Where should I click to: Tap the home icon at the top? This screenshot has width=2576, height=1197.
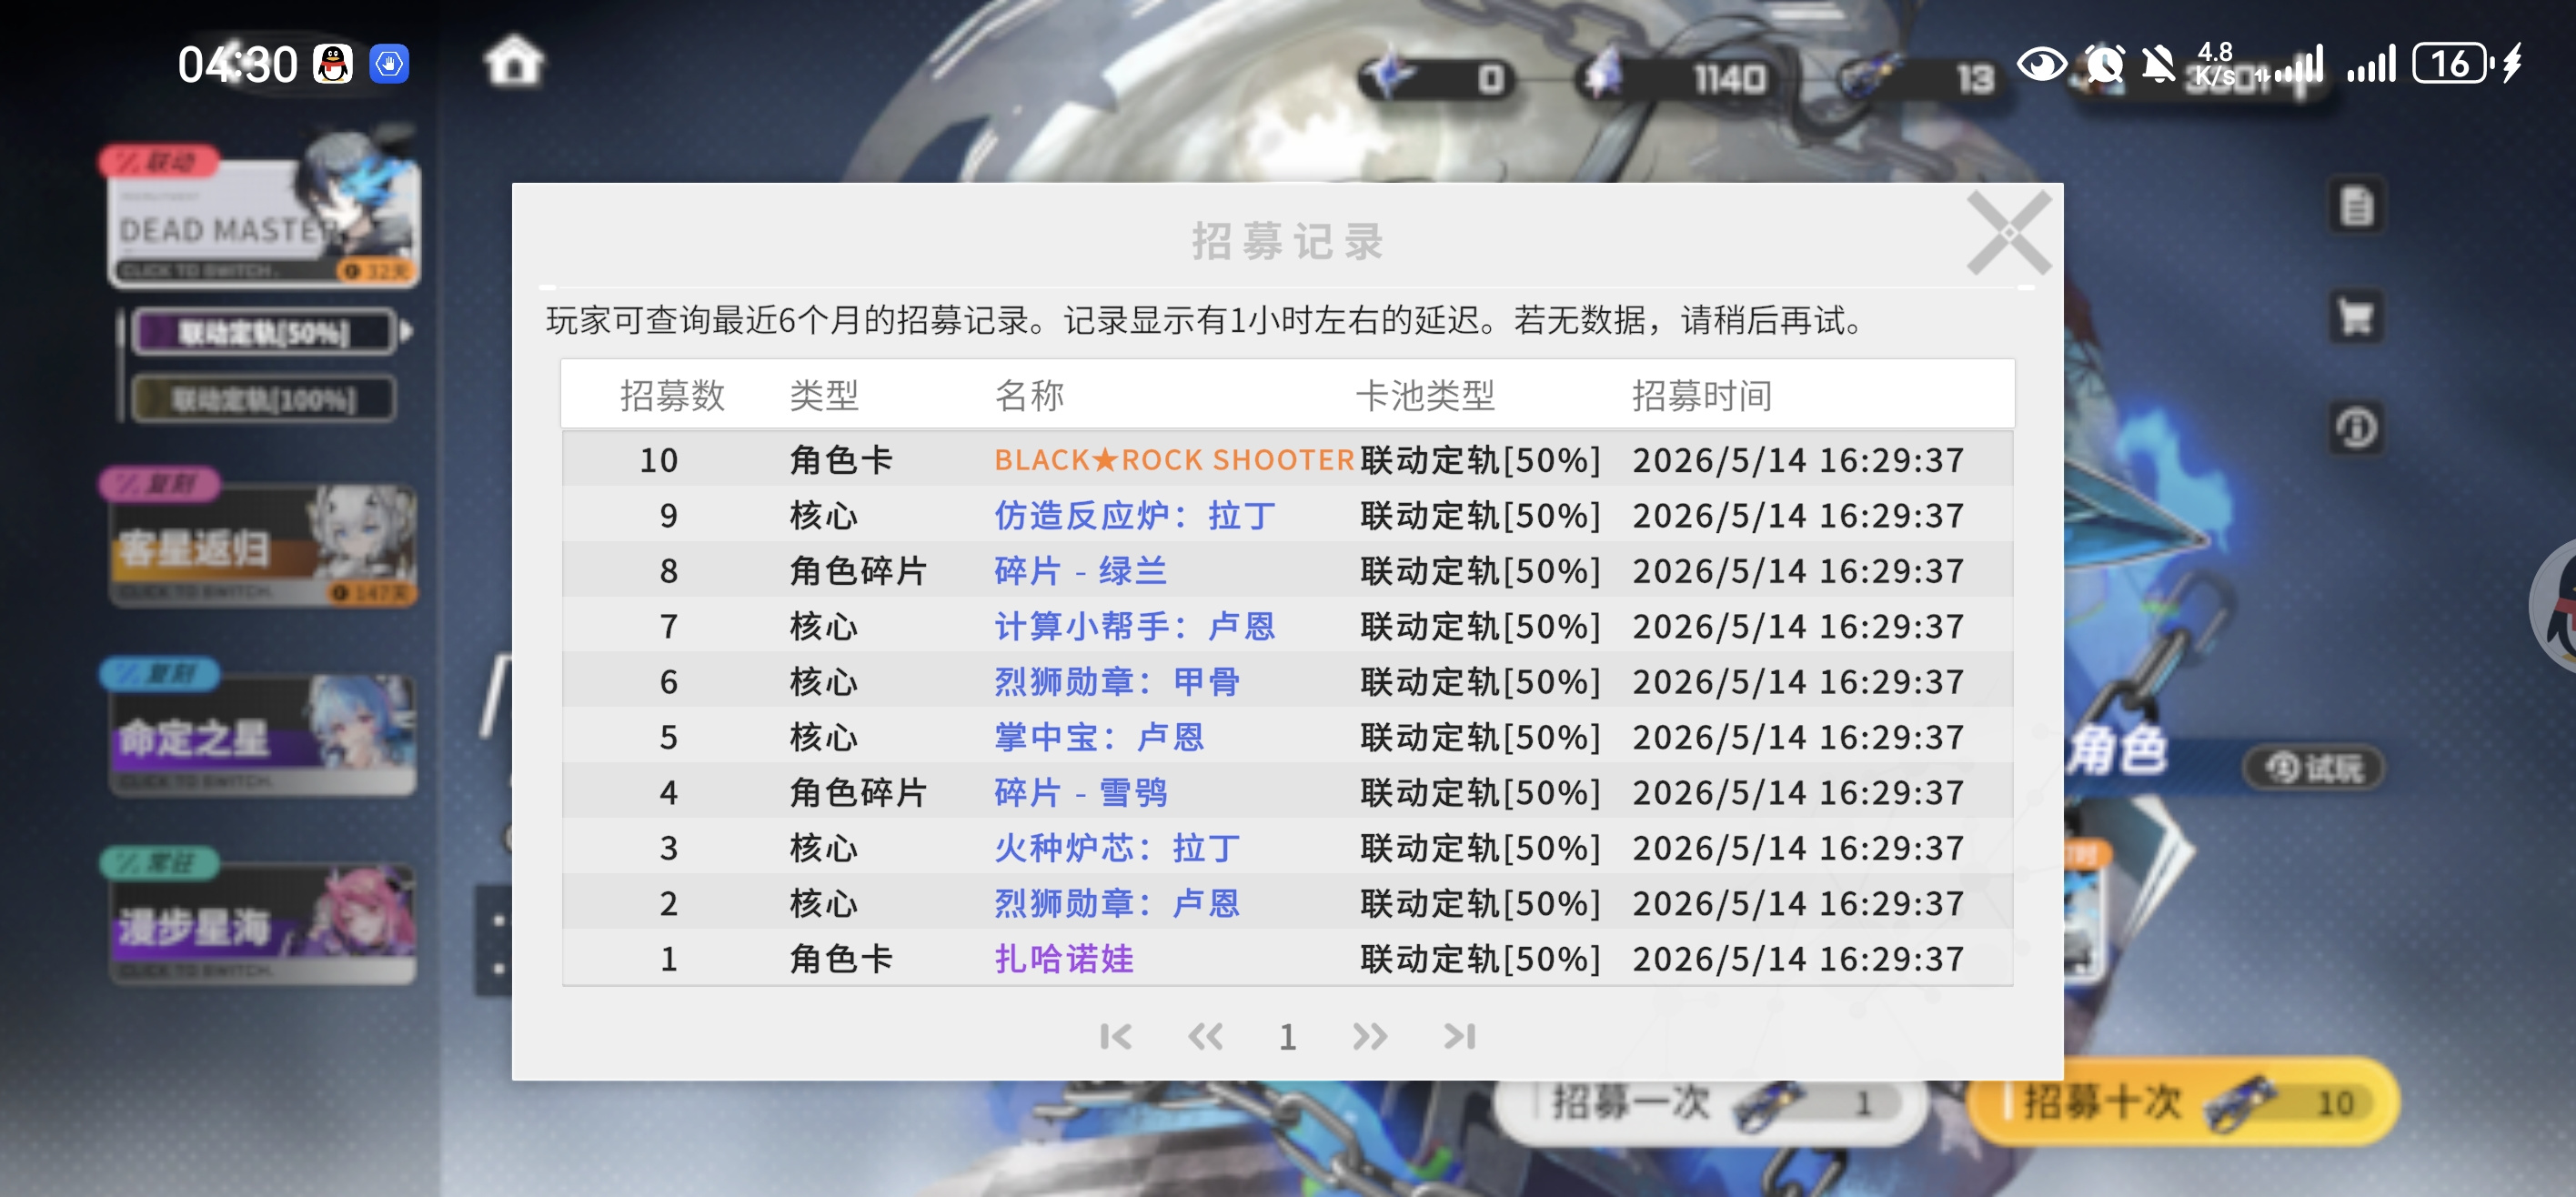pyautogui.click(x=514, y=63)
